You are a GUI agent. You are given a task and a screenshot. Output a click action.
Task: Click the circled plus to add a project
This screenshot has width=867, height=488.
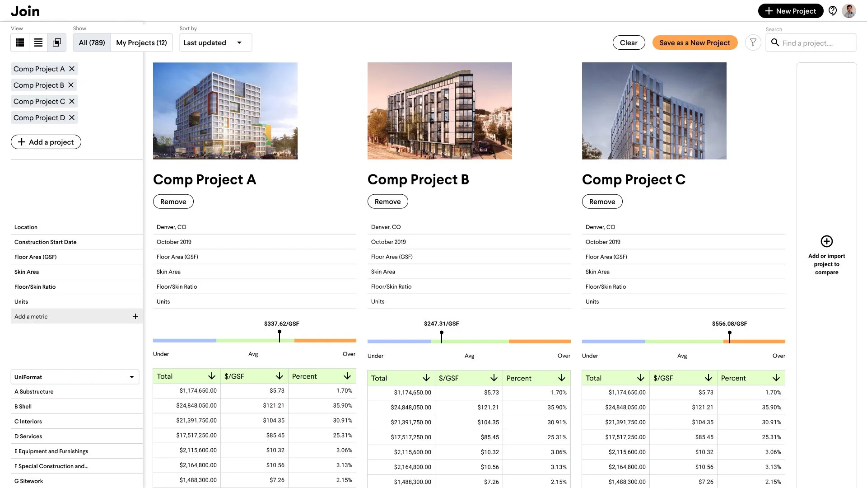[827, 241]
